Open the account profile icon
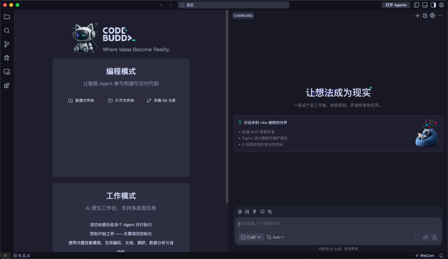The width and height of the screenshot is (448, 259). click(441, 5)
